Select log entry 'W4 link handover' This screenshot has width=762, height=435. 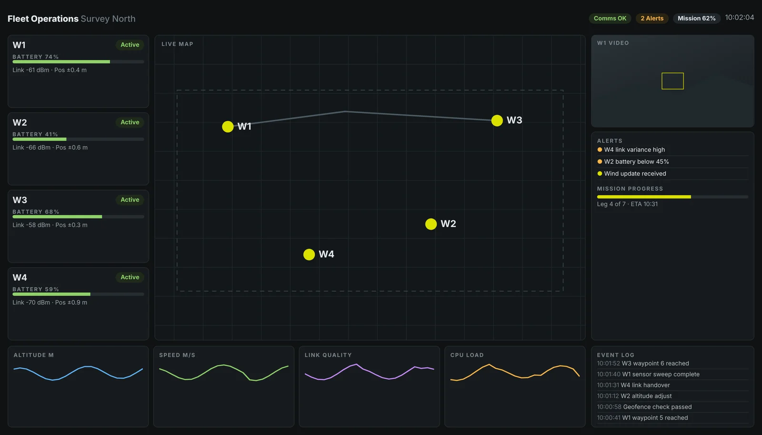pyautogui.click(x=672, y=386)
